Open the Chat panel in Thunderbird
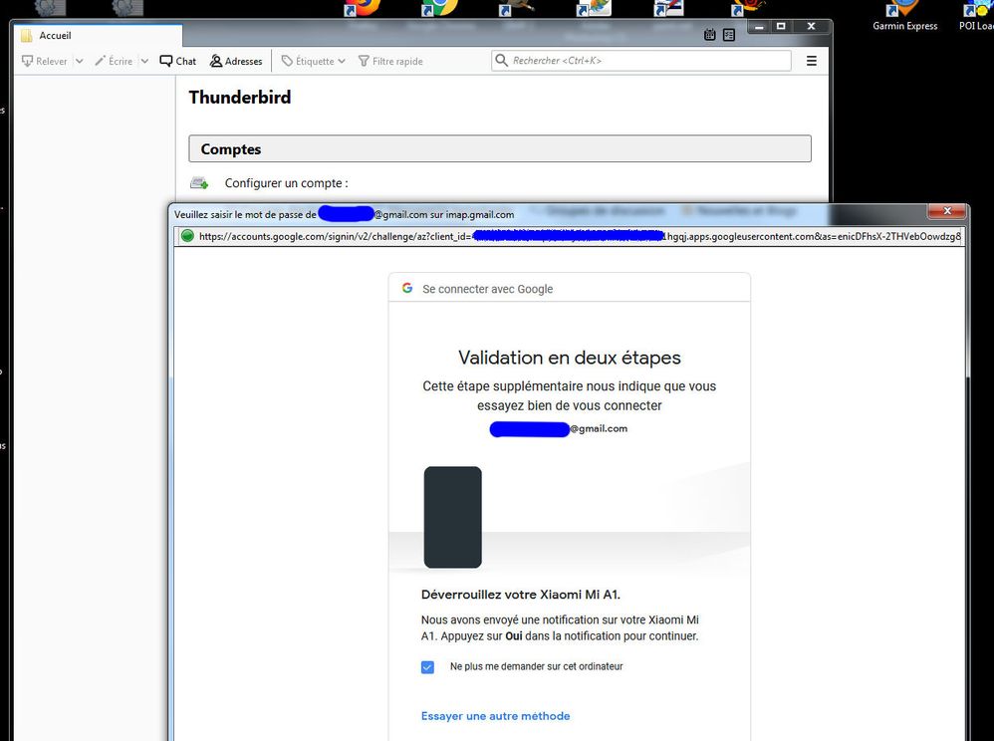The width and height of the screenshot is (994, 741). coord(177,61)
